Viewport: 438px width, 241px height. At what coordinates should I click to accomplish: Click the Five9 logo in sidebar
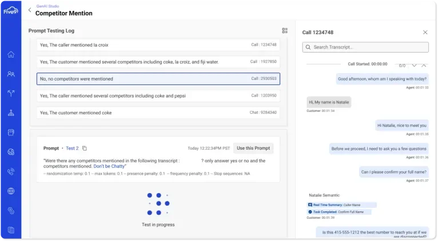(x=10, y=10)
